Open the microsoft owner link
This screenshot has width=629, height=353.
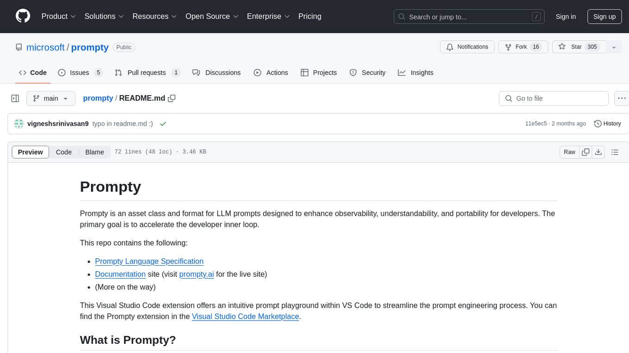[45, 48]
